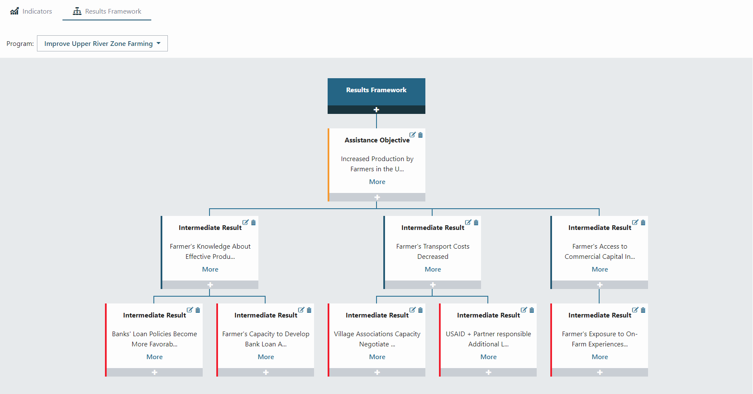The image size is (753, 394).
Task: Show More for Farmer's Knowledge About Effective
Action: [210, 269]
